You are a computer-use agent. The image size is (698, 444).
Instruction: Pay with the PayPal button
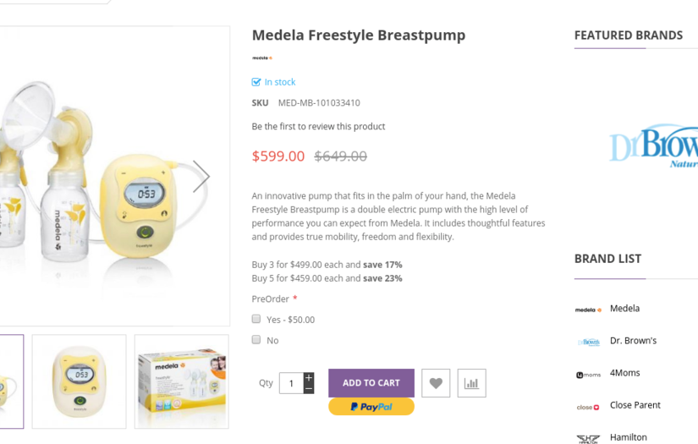click(x=371, y=407)
